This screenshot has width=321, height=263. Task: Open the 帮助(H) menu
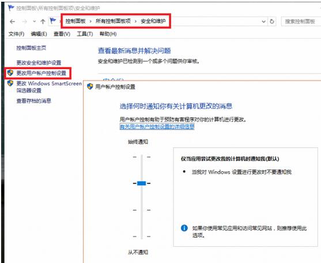(x=108, y=34)
